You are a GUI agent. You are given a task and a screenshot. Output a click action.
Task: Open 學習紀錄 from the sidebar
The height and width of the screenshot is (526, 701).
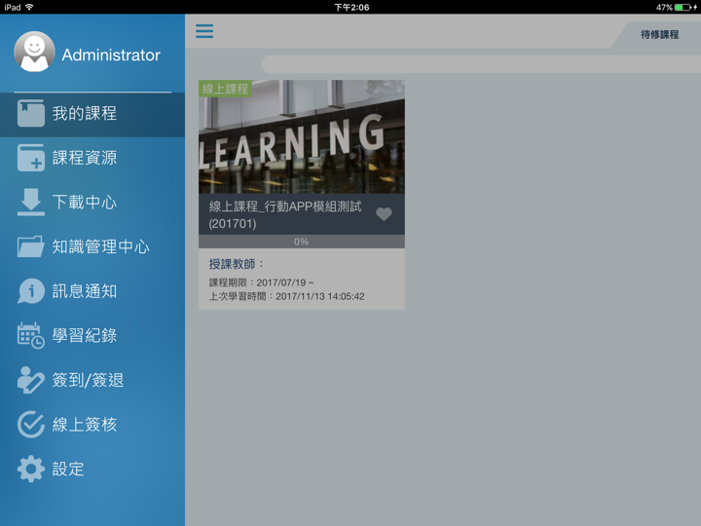(x=85, y=336)
